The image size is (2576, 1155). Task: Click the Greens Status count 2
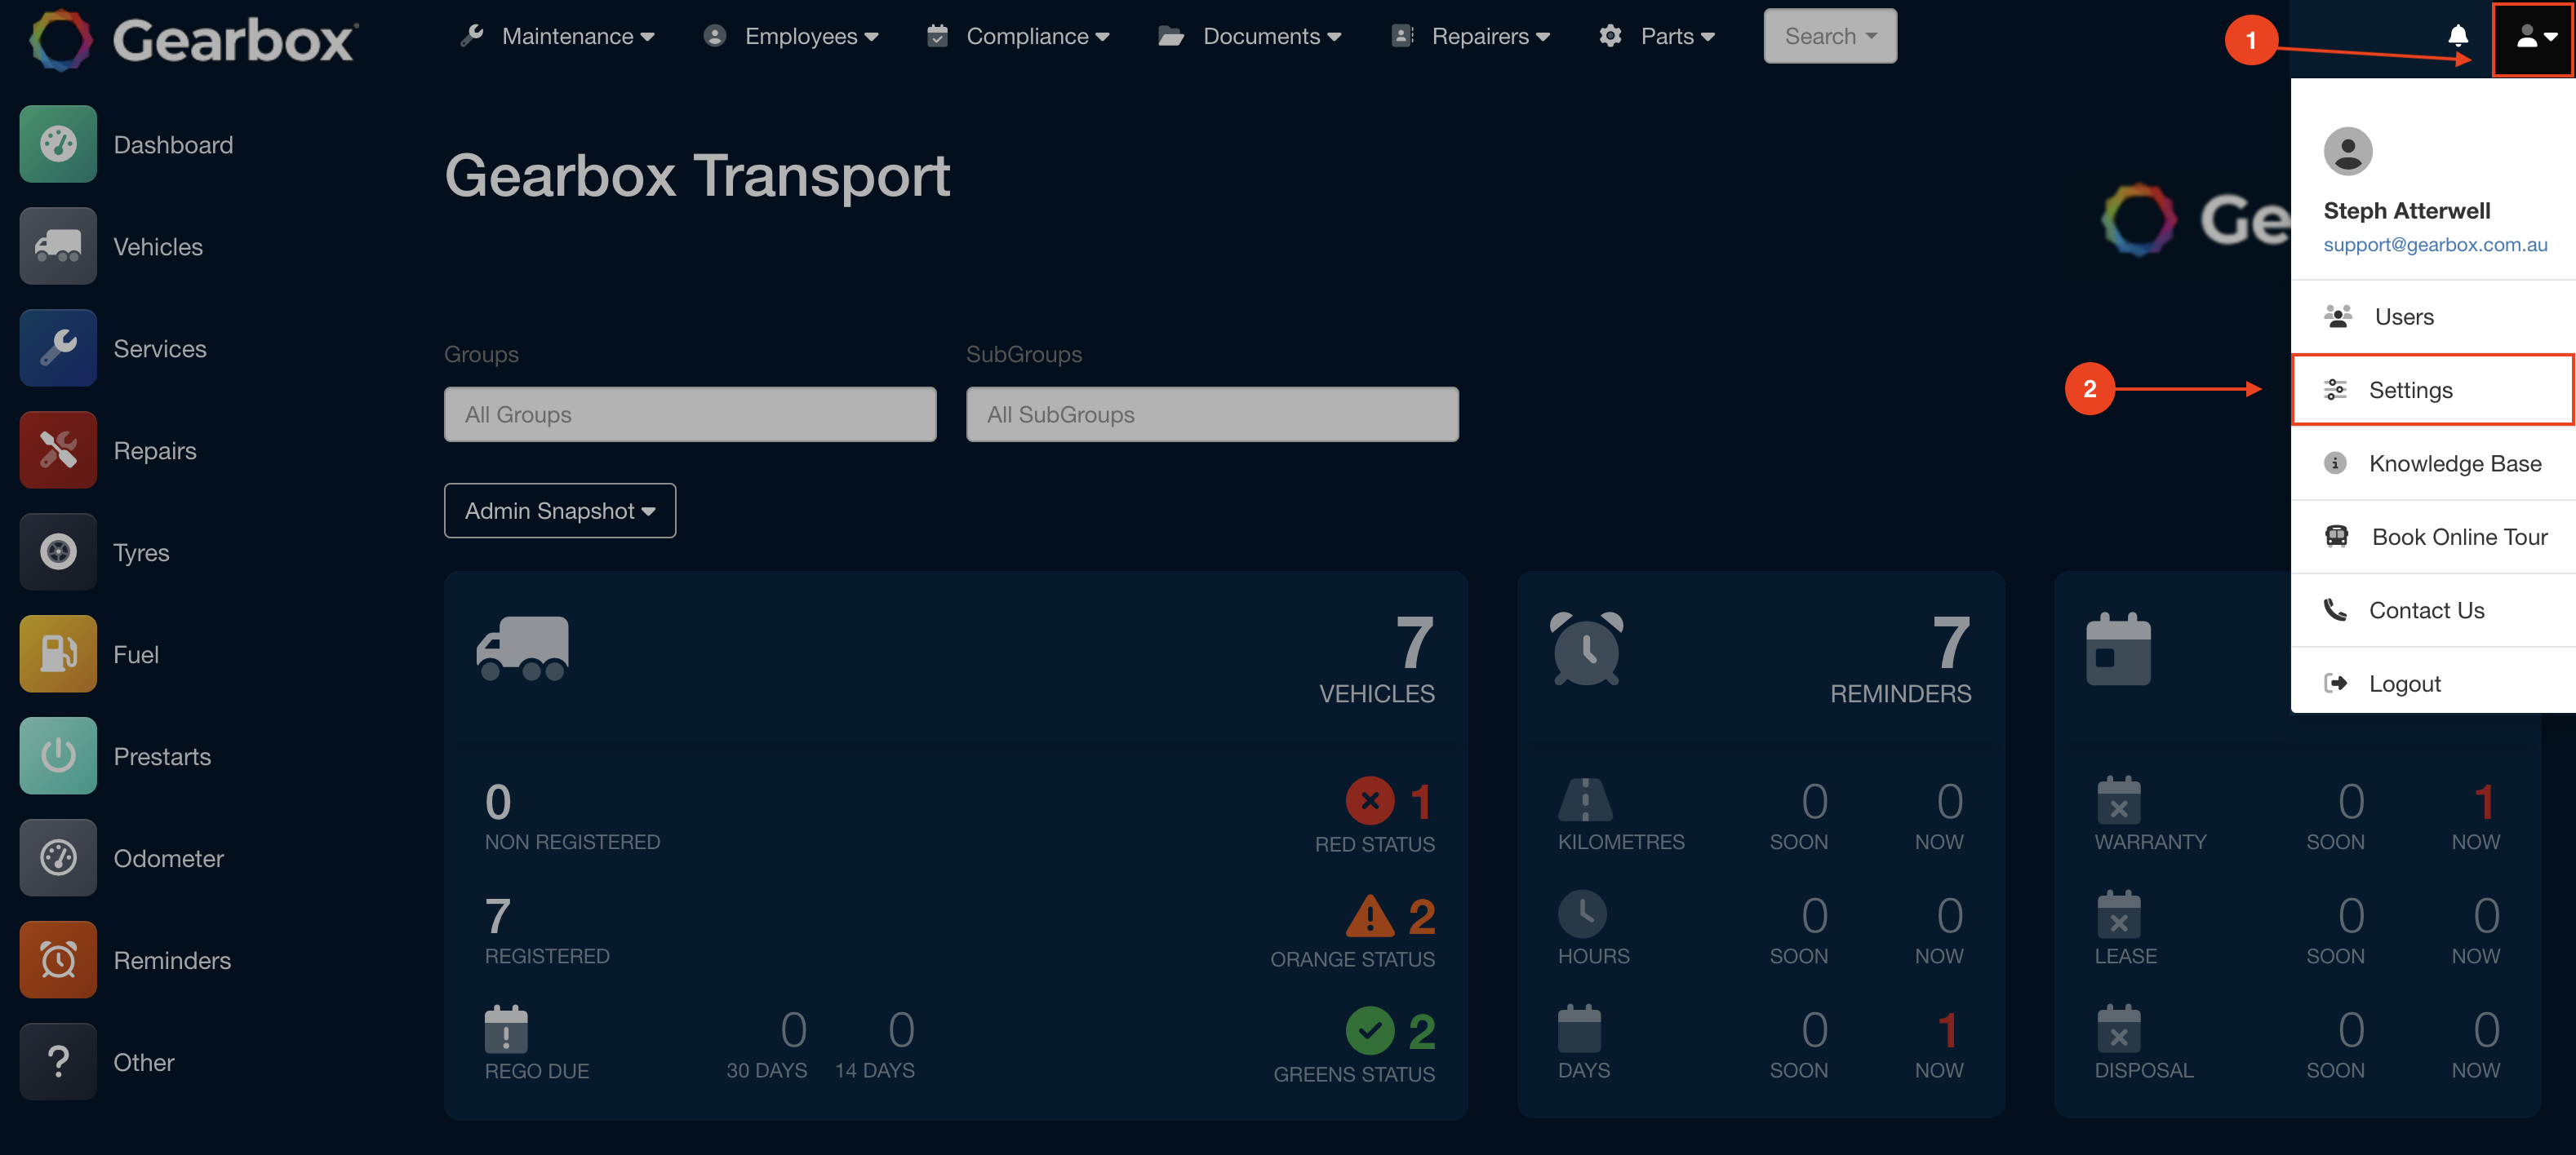coord(1421,1031)
